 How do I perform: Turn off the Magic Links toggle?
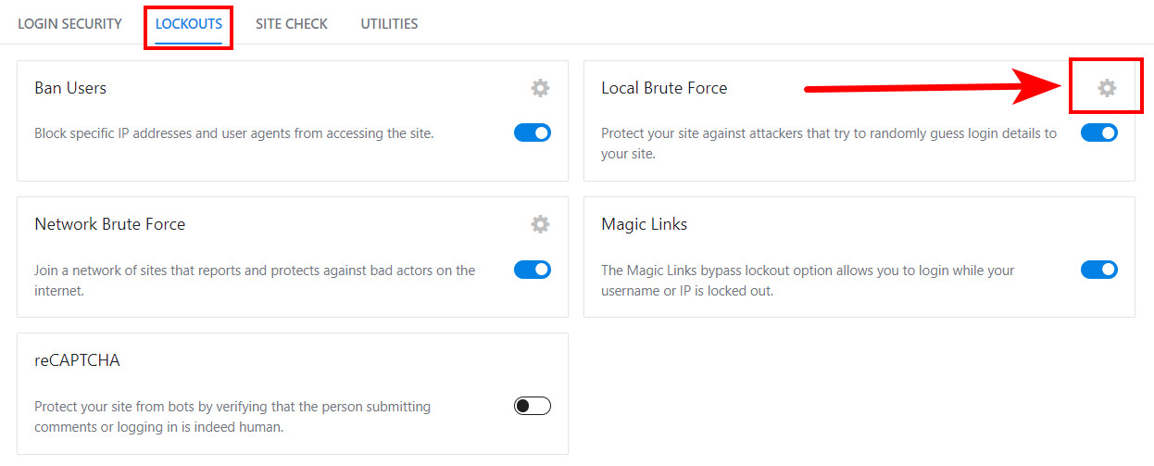1099,270
